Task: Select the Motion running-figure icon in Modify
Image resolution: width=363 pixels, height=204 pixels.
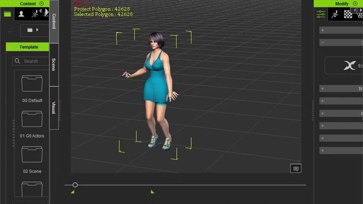Action: 335,14
